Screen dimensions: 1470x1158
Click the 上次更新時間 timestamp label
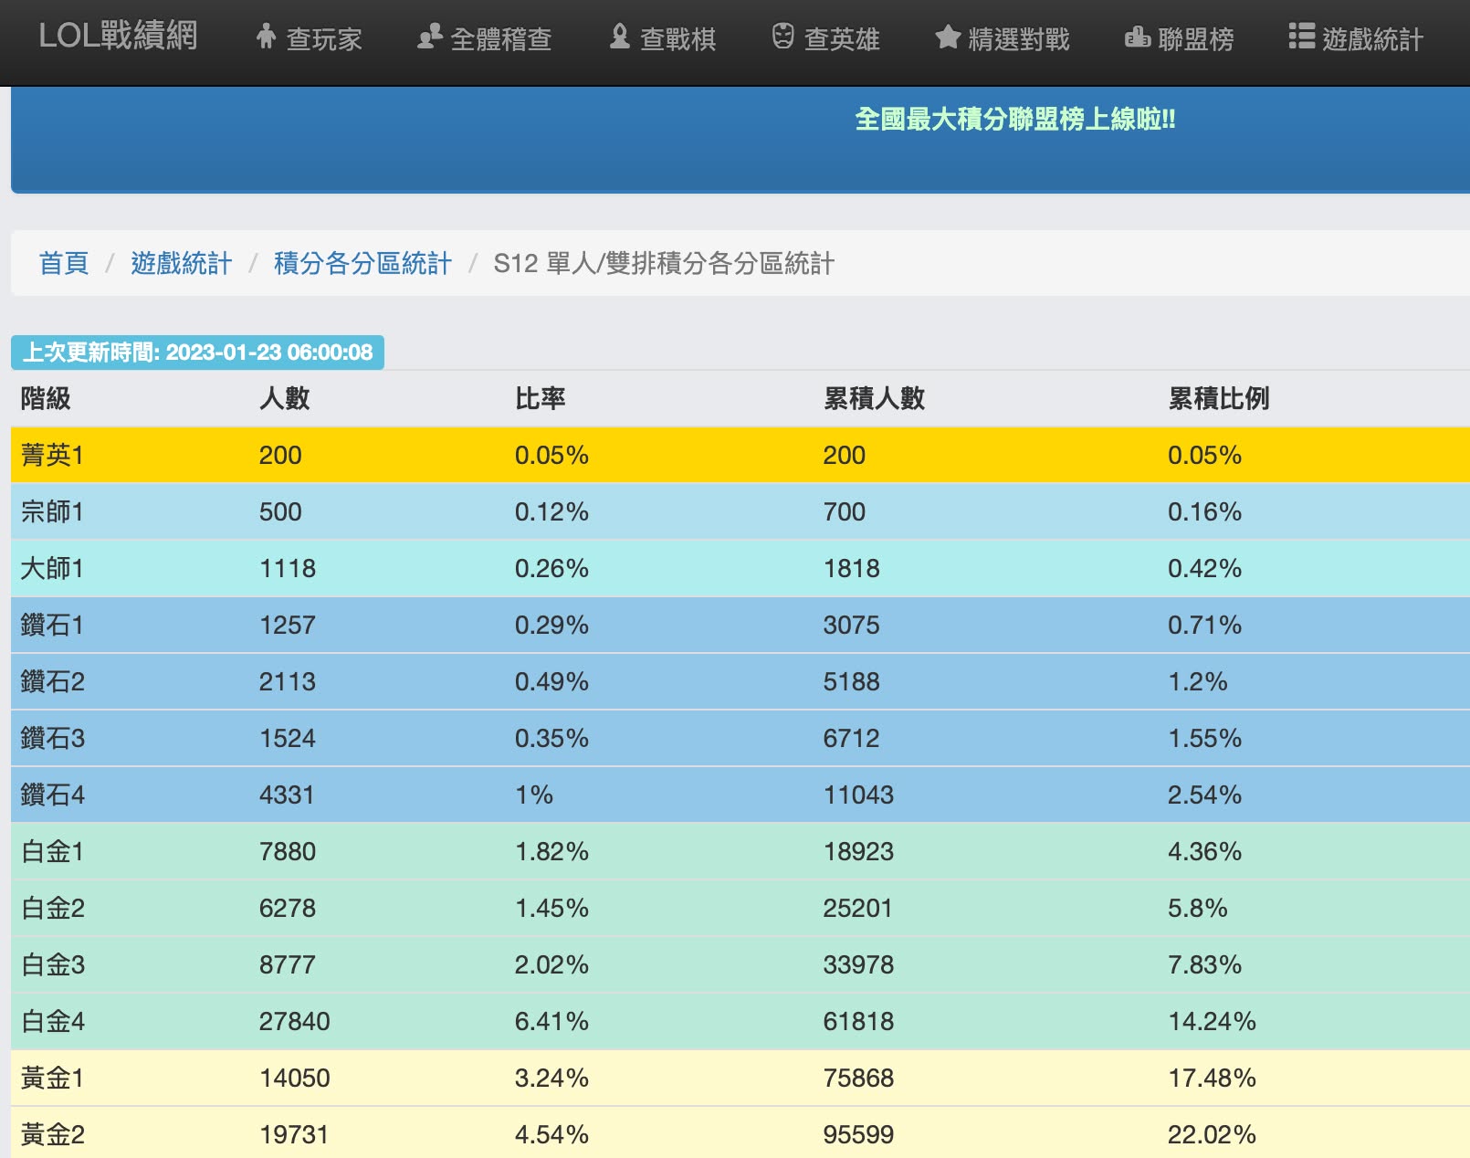(197, 353)
